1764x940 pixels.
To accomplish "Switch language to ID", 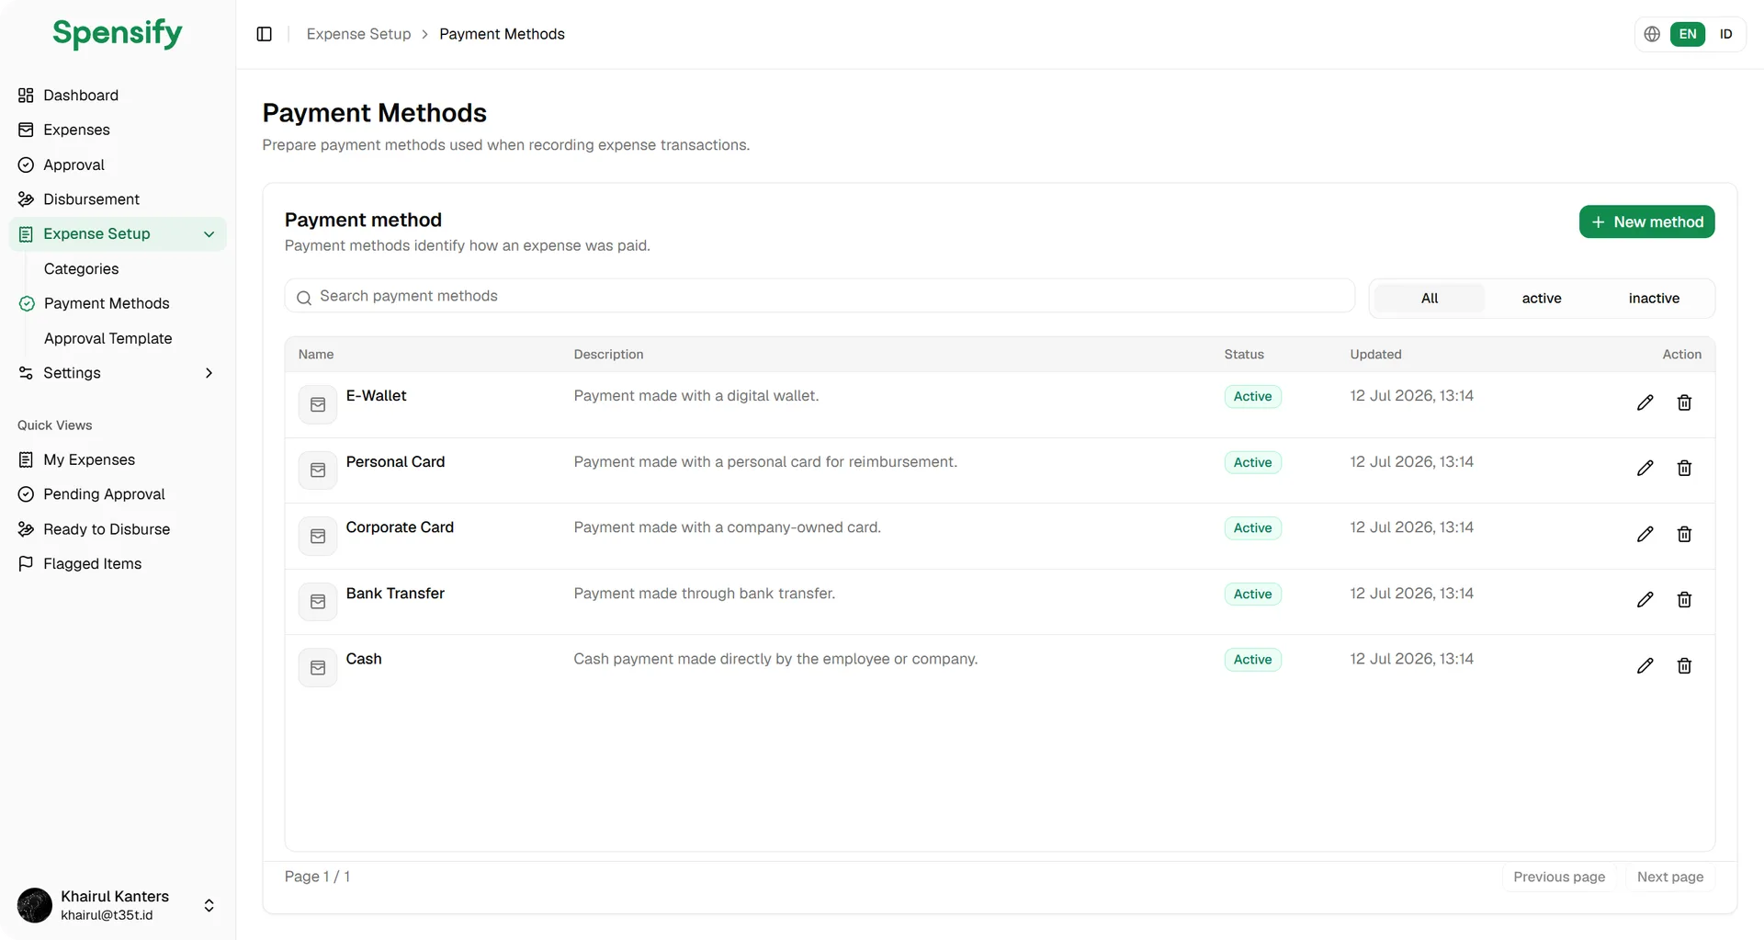I will tap(1726, 34).
